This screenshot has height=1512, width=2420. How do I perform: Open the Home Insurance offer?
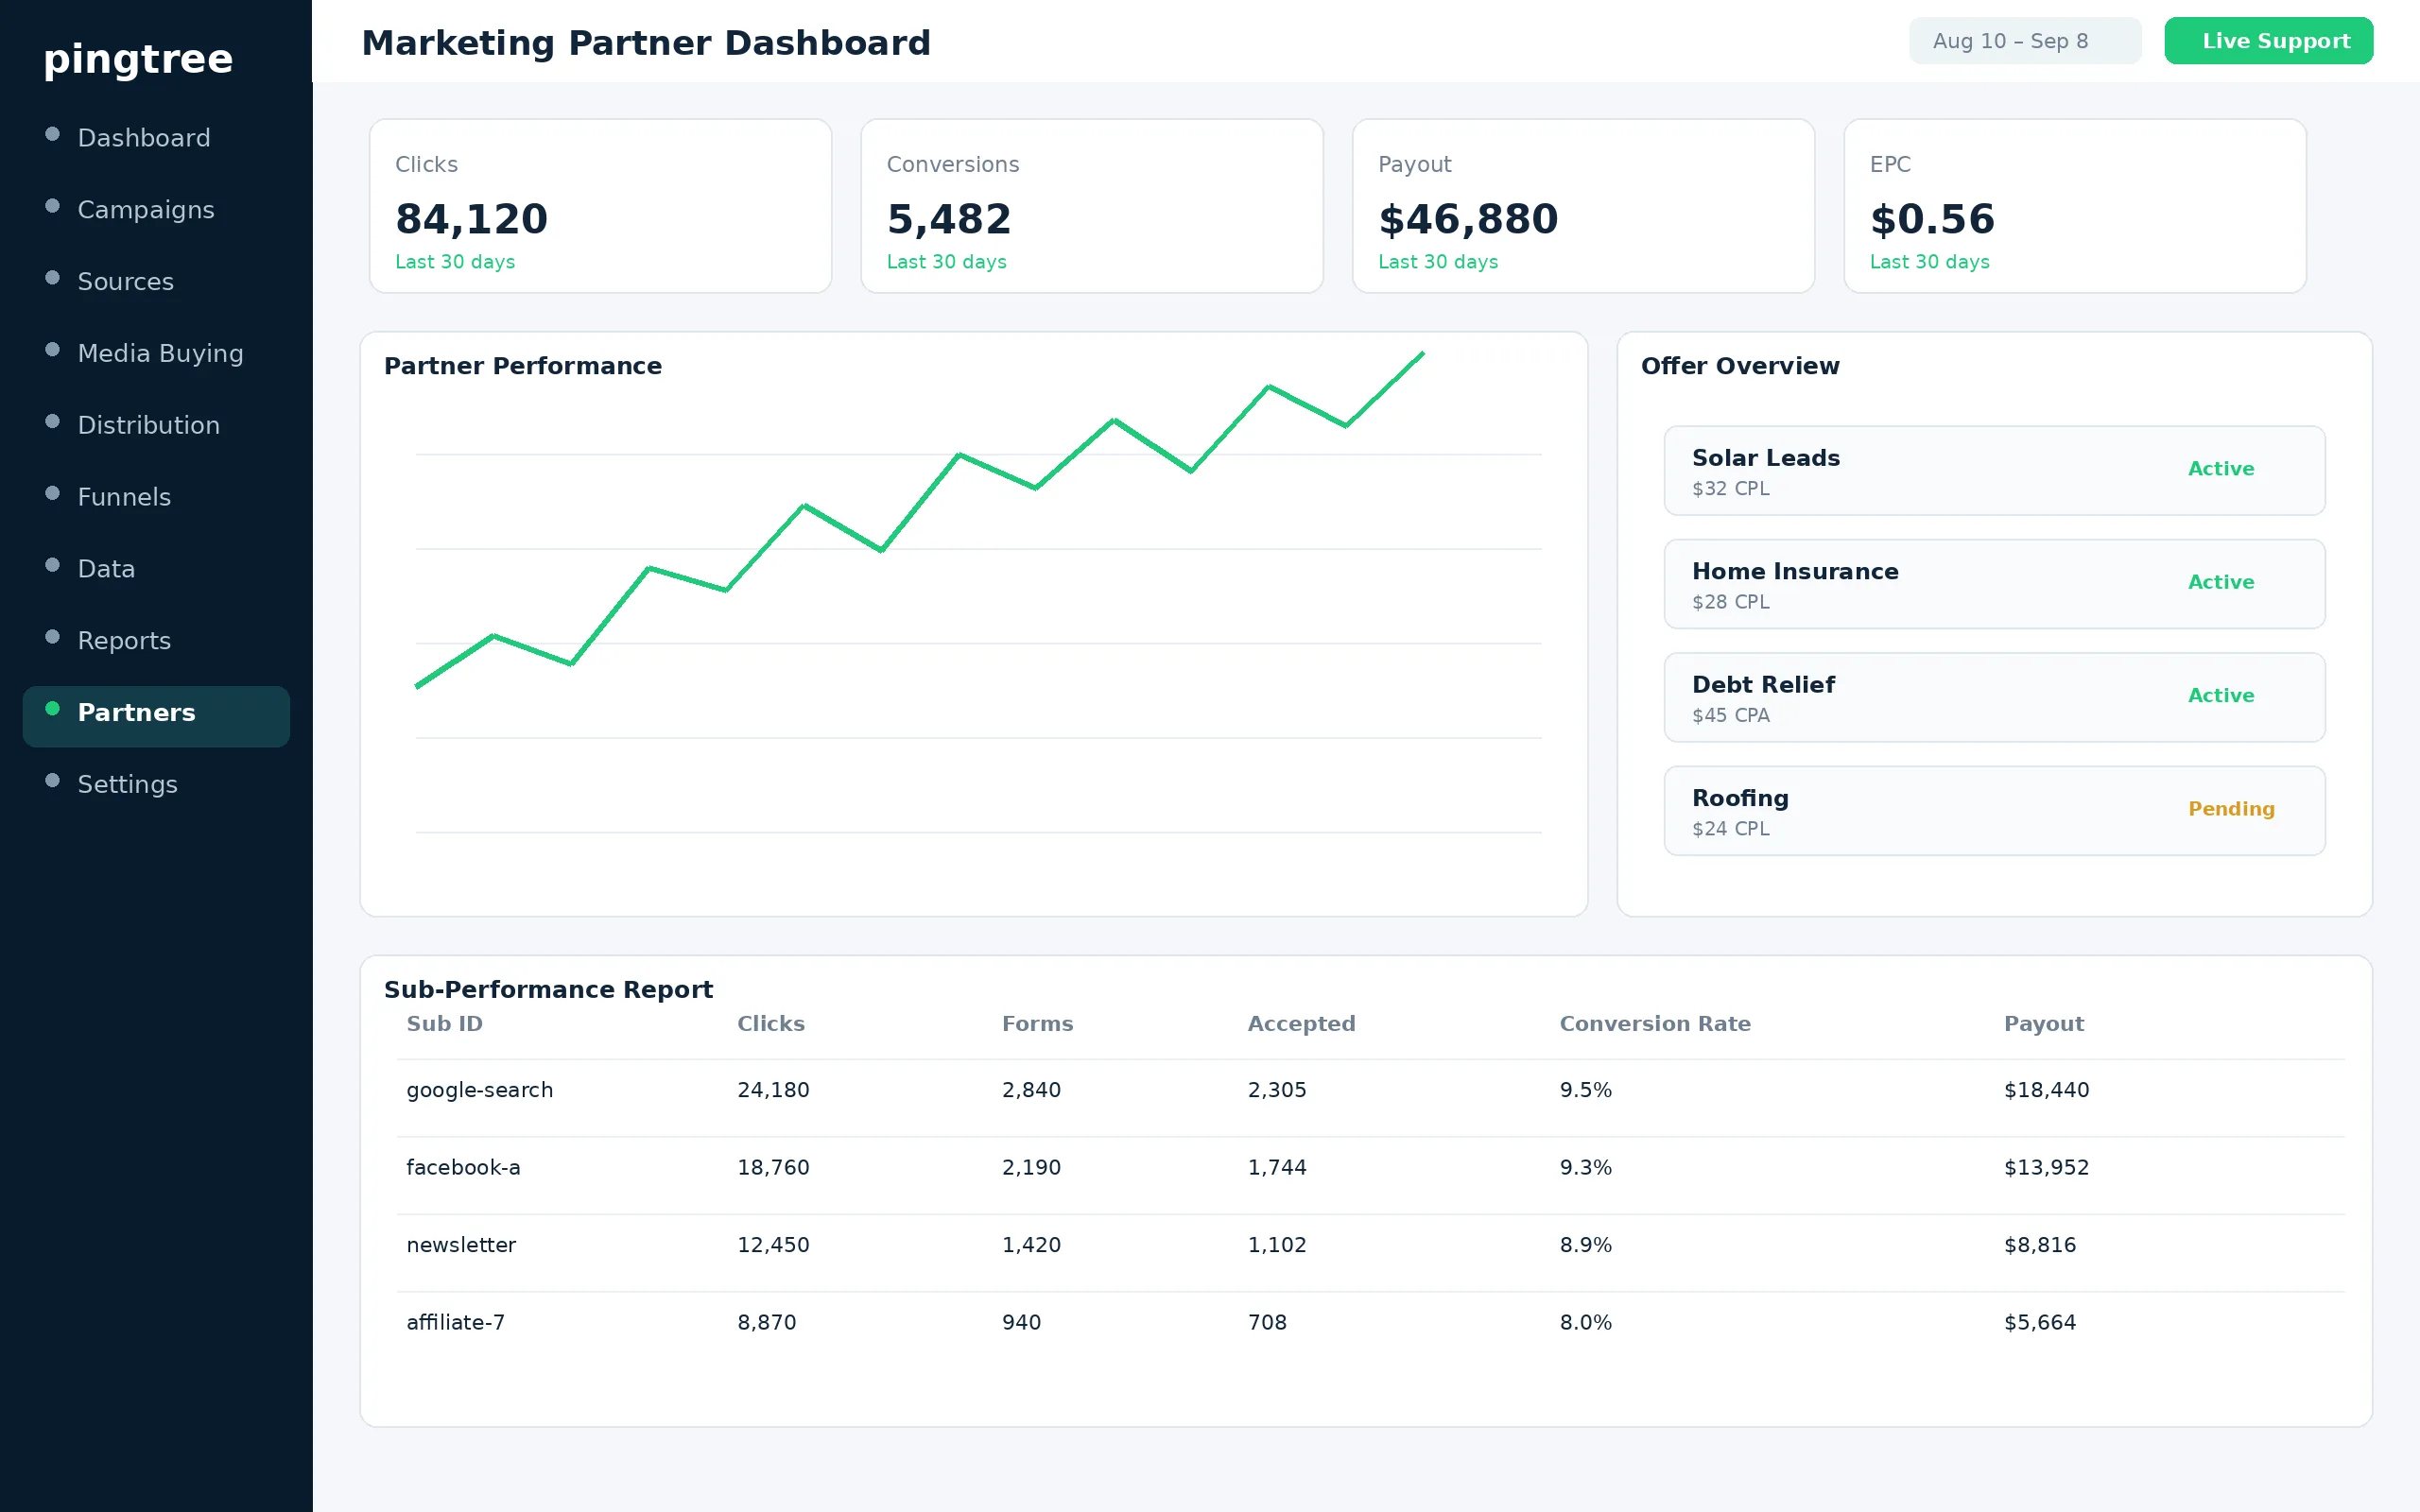point(1994,584)
